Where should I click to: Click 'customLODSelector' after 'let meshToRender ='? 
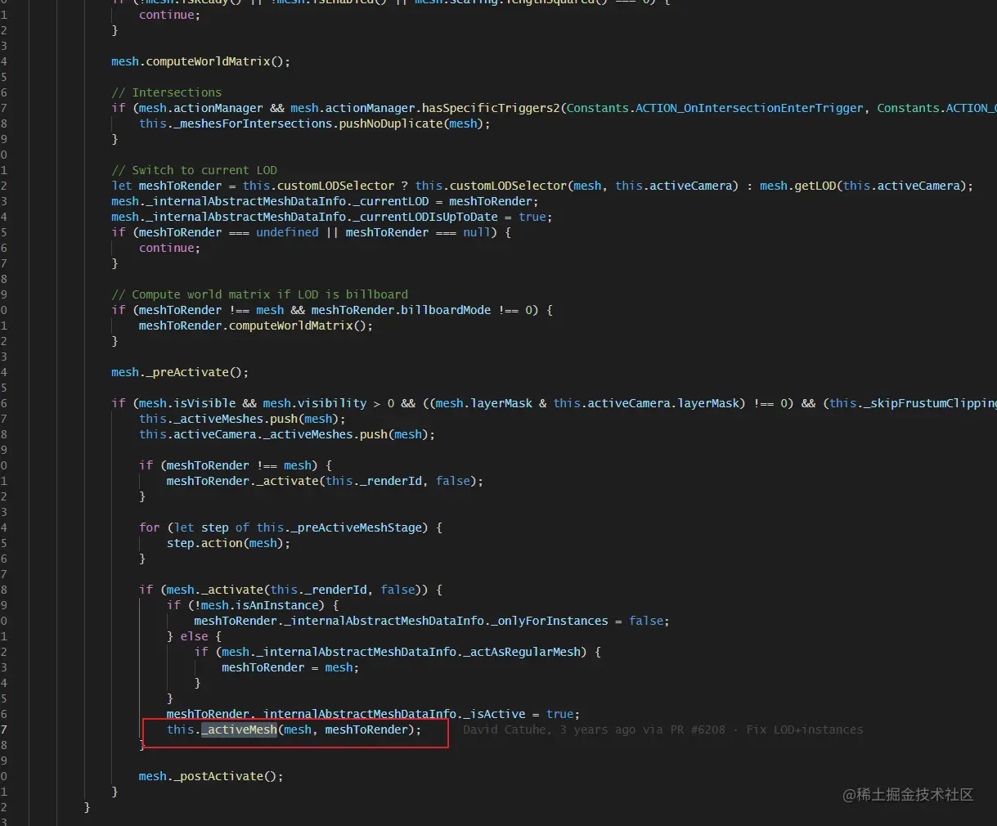tap(335, 186)
